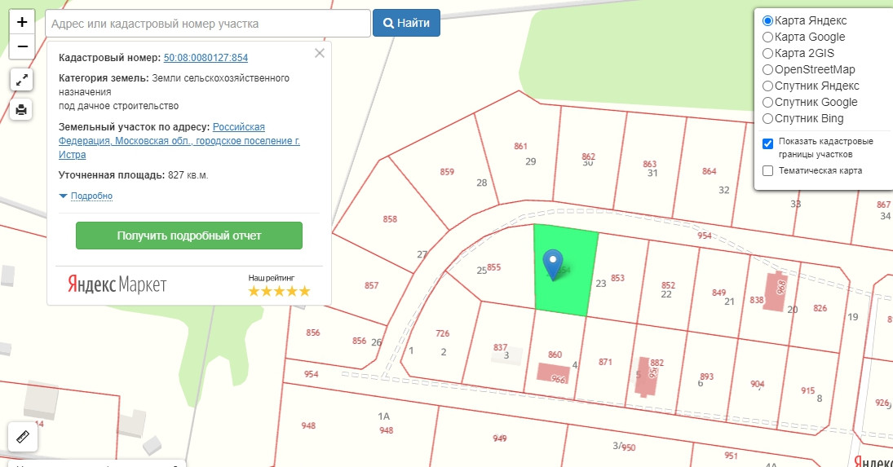The width and height of the screenshot is (893, 467).
Task: Print the map
Action: pyautogui.click(x=22, y=109)
